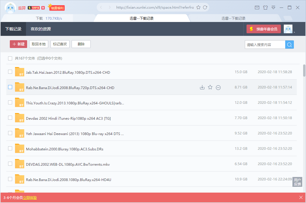Click the download icon on the Rab.Ne.Bana.Di.Jodi 720p row

pyautogui.click(x=202, y=87)
